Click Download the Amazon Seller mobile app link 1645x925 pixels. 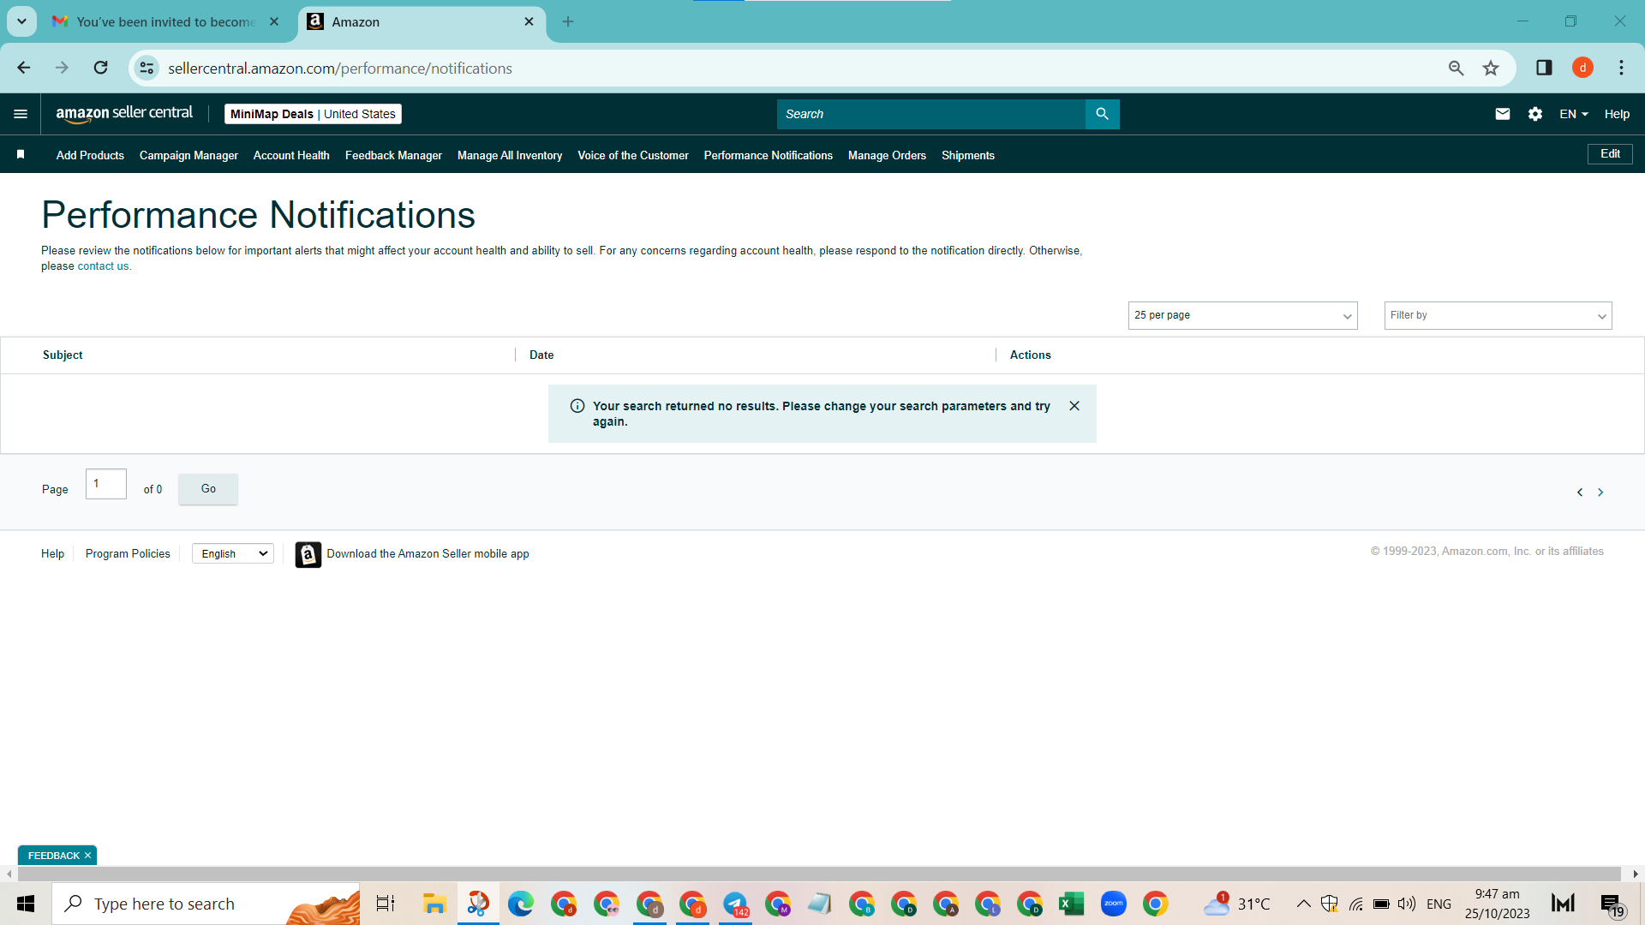tap(428, 554)
